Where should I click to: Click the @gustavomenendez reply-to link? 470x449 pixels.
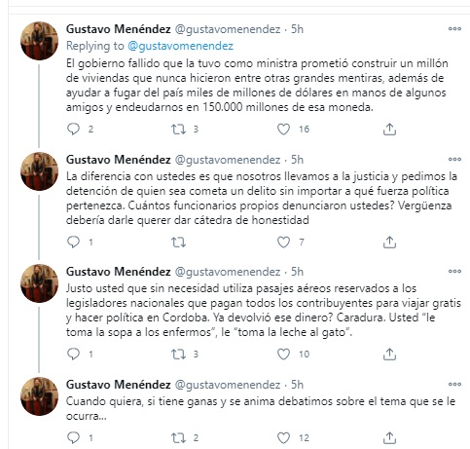point(180,46)
